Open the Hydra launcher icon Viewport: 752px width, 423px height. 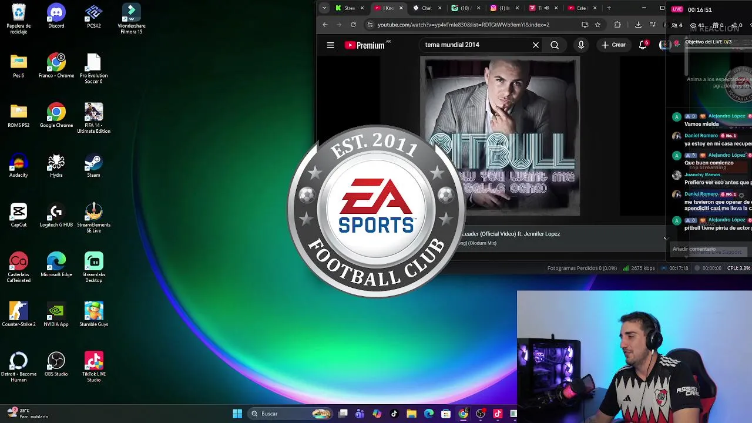click(56, 166)
